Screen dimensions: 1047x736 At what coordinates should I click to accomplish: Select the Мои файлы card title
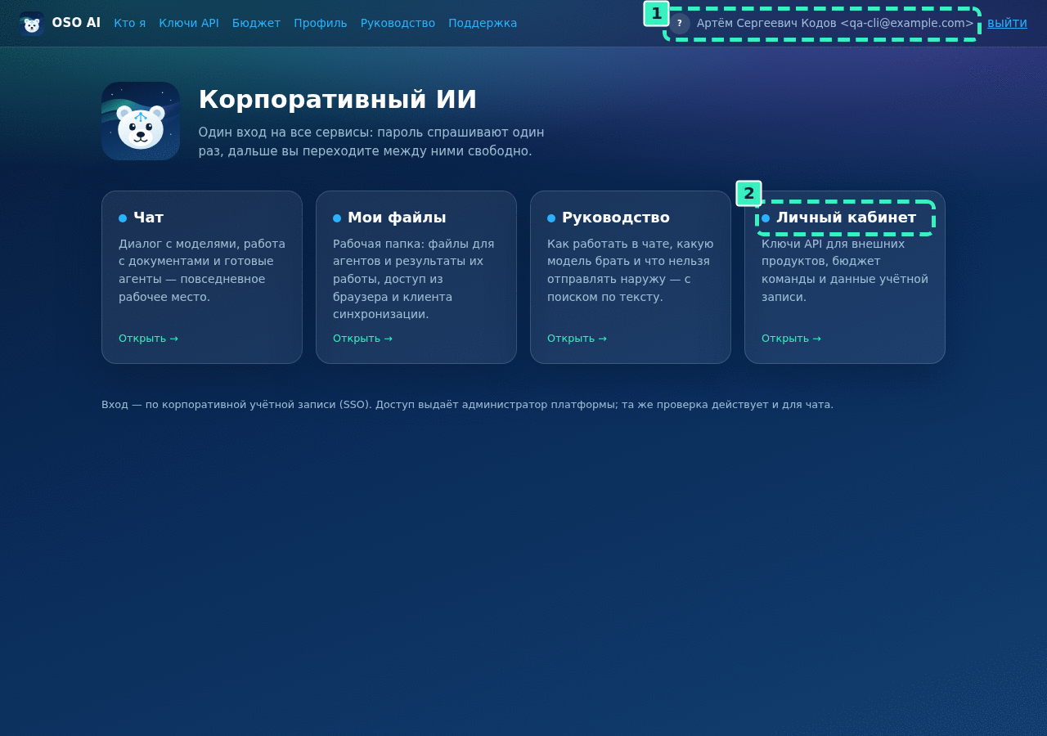397,218
